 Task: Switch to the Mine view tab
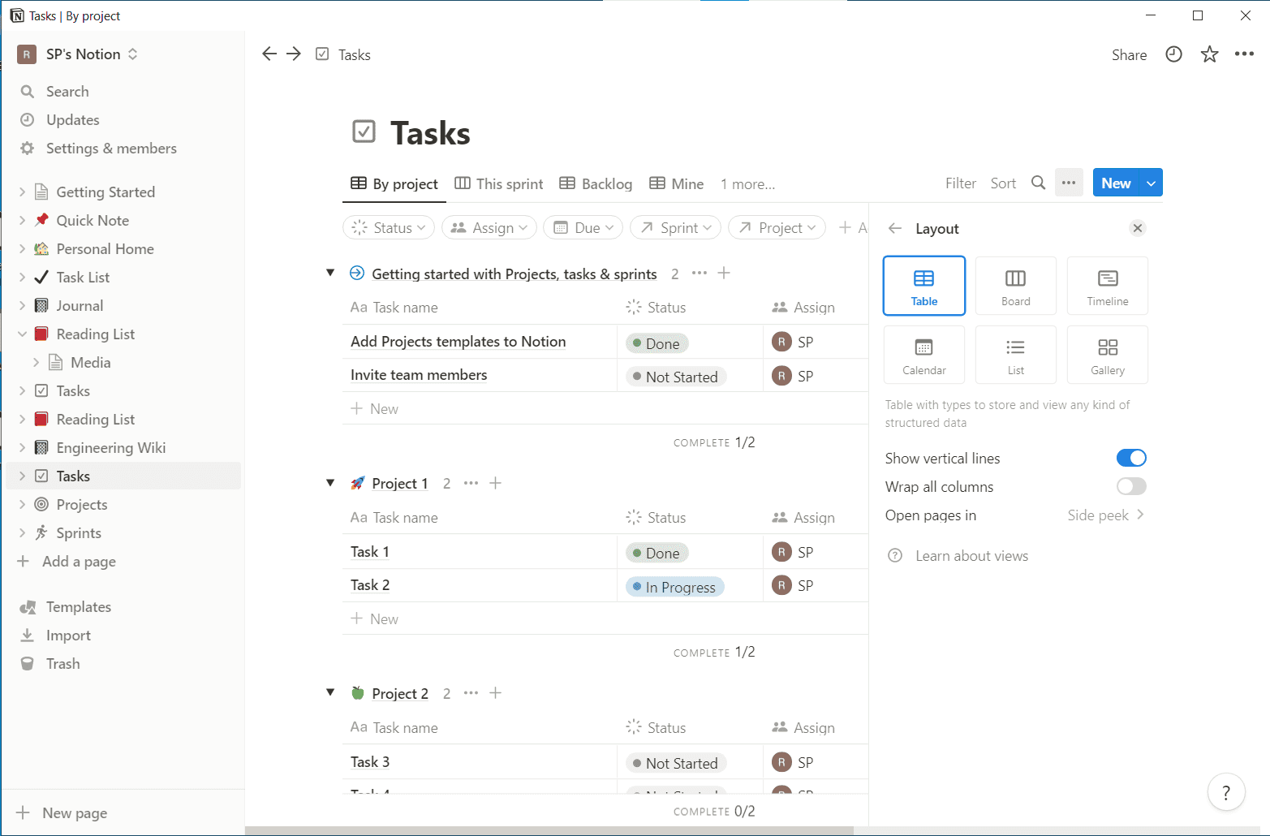point(677,183)
